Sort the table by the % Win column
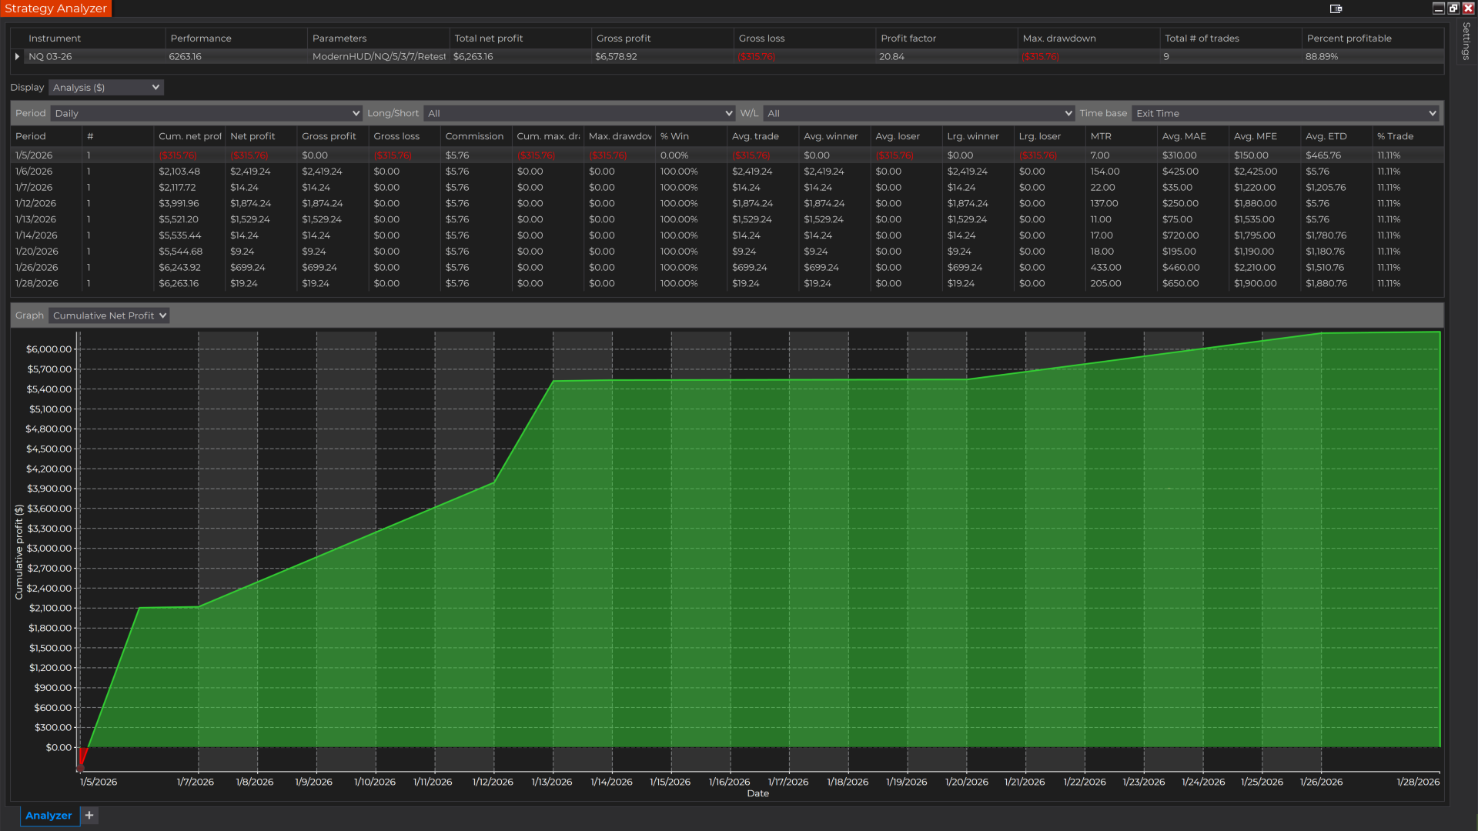 point(675,136)
